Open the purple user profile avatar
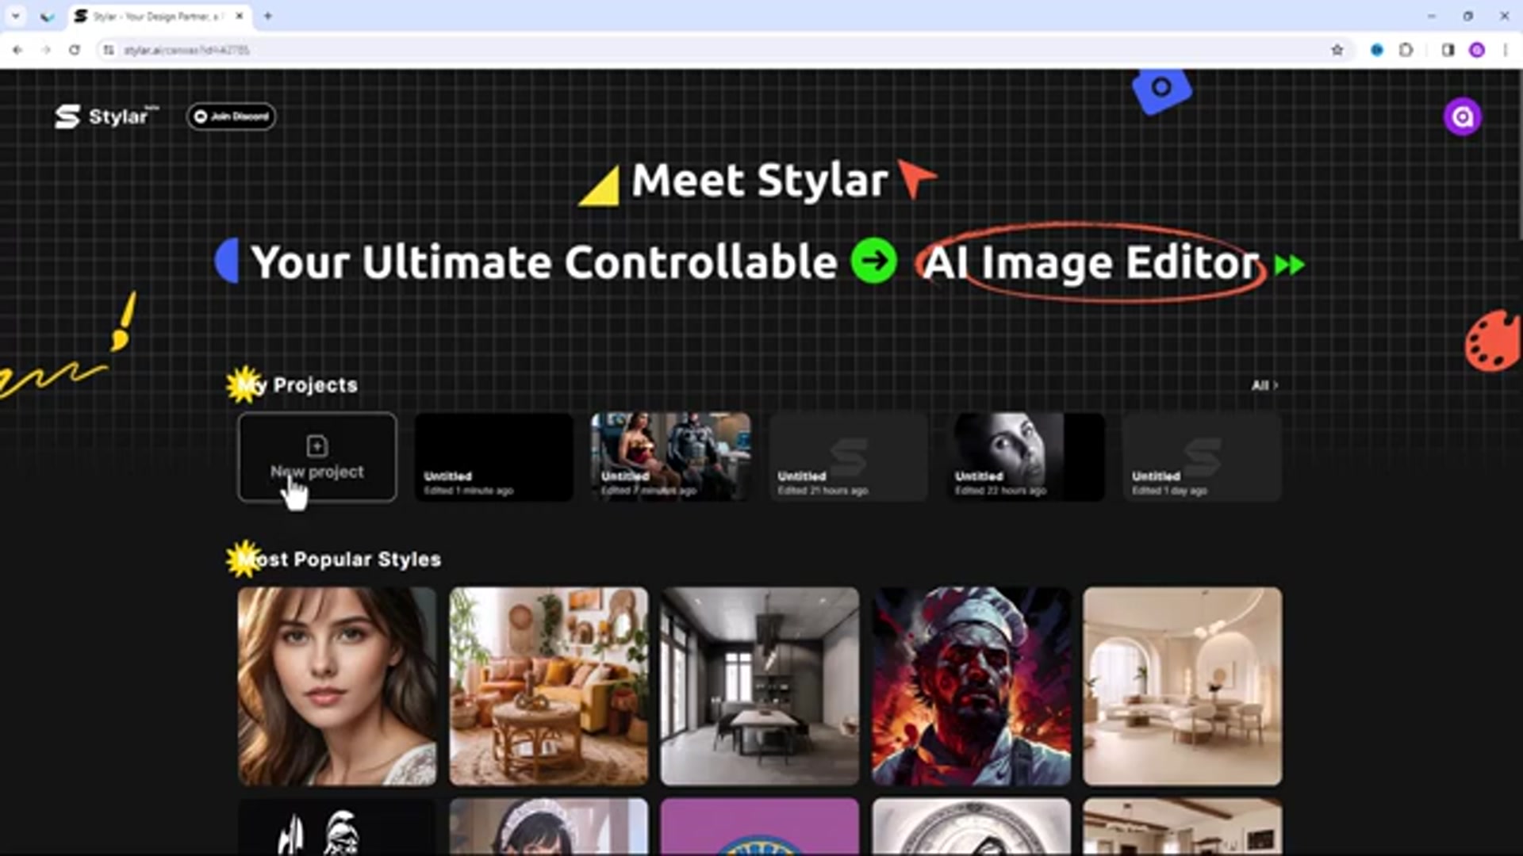 click(x=1462, y=117)
